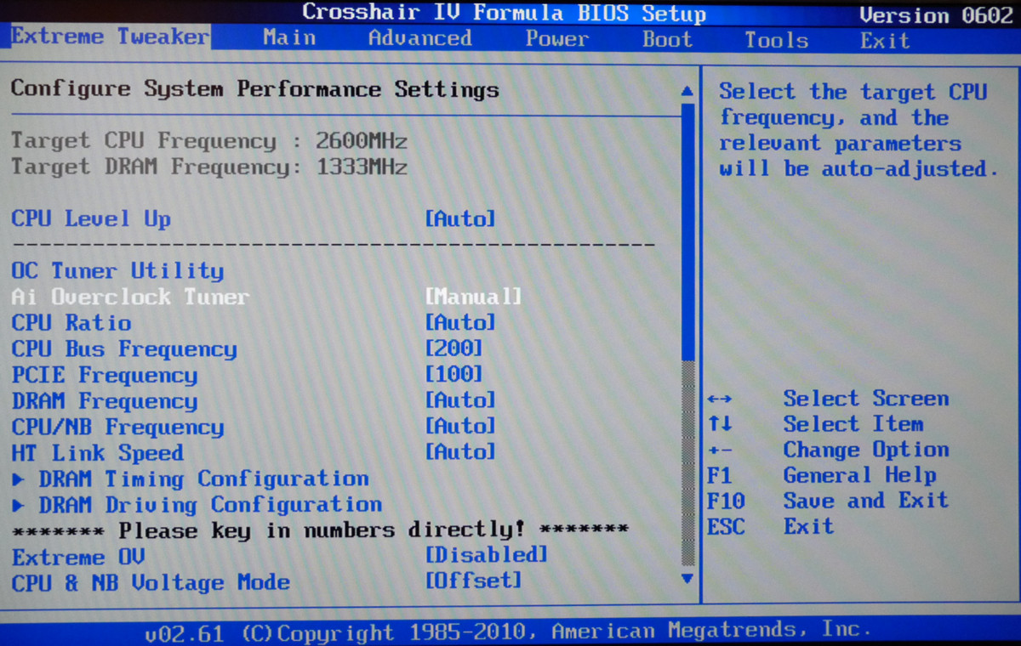The image size is (1021, 646).
Task: Open the DRAM Frequency [Auto] option
Action: [460, 400]
